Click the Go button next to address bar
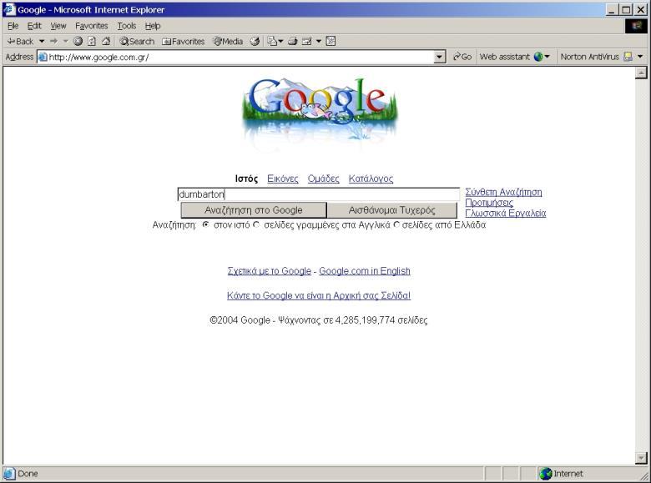The height and width of the screenshot is (483, 651). [x=462, y=57]
